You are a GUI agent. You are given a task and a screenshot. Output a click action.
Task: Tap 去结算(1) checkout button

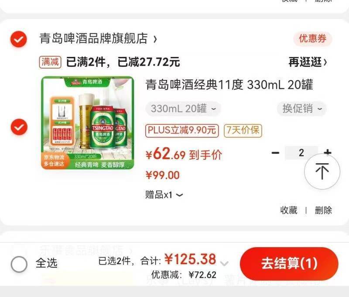pyautogui.click(x=289, y=263)
